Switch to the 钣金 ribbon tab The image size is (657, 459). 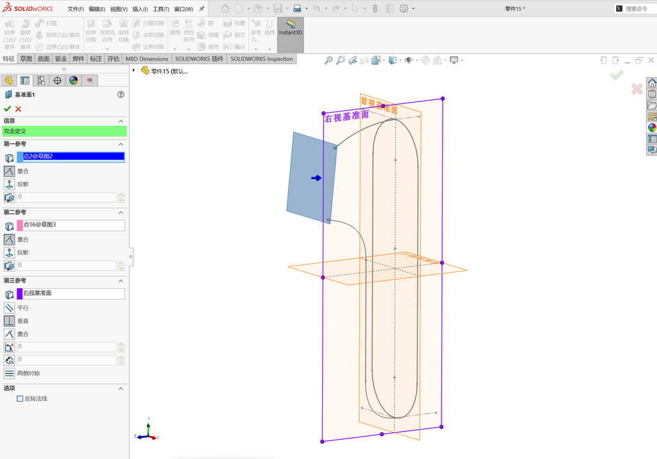61,58
